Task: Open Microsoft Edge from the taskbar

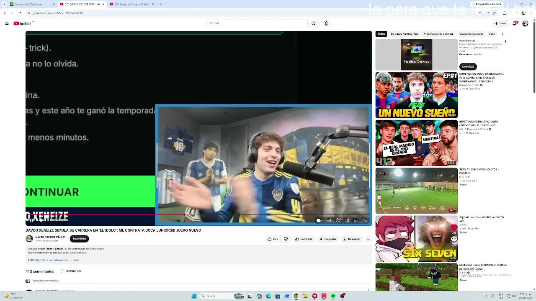Action: click(x=268, y=296)
